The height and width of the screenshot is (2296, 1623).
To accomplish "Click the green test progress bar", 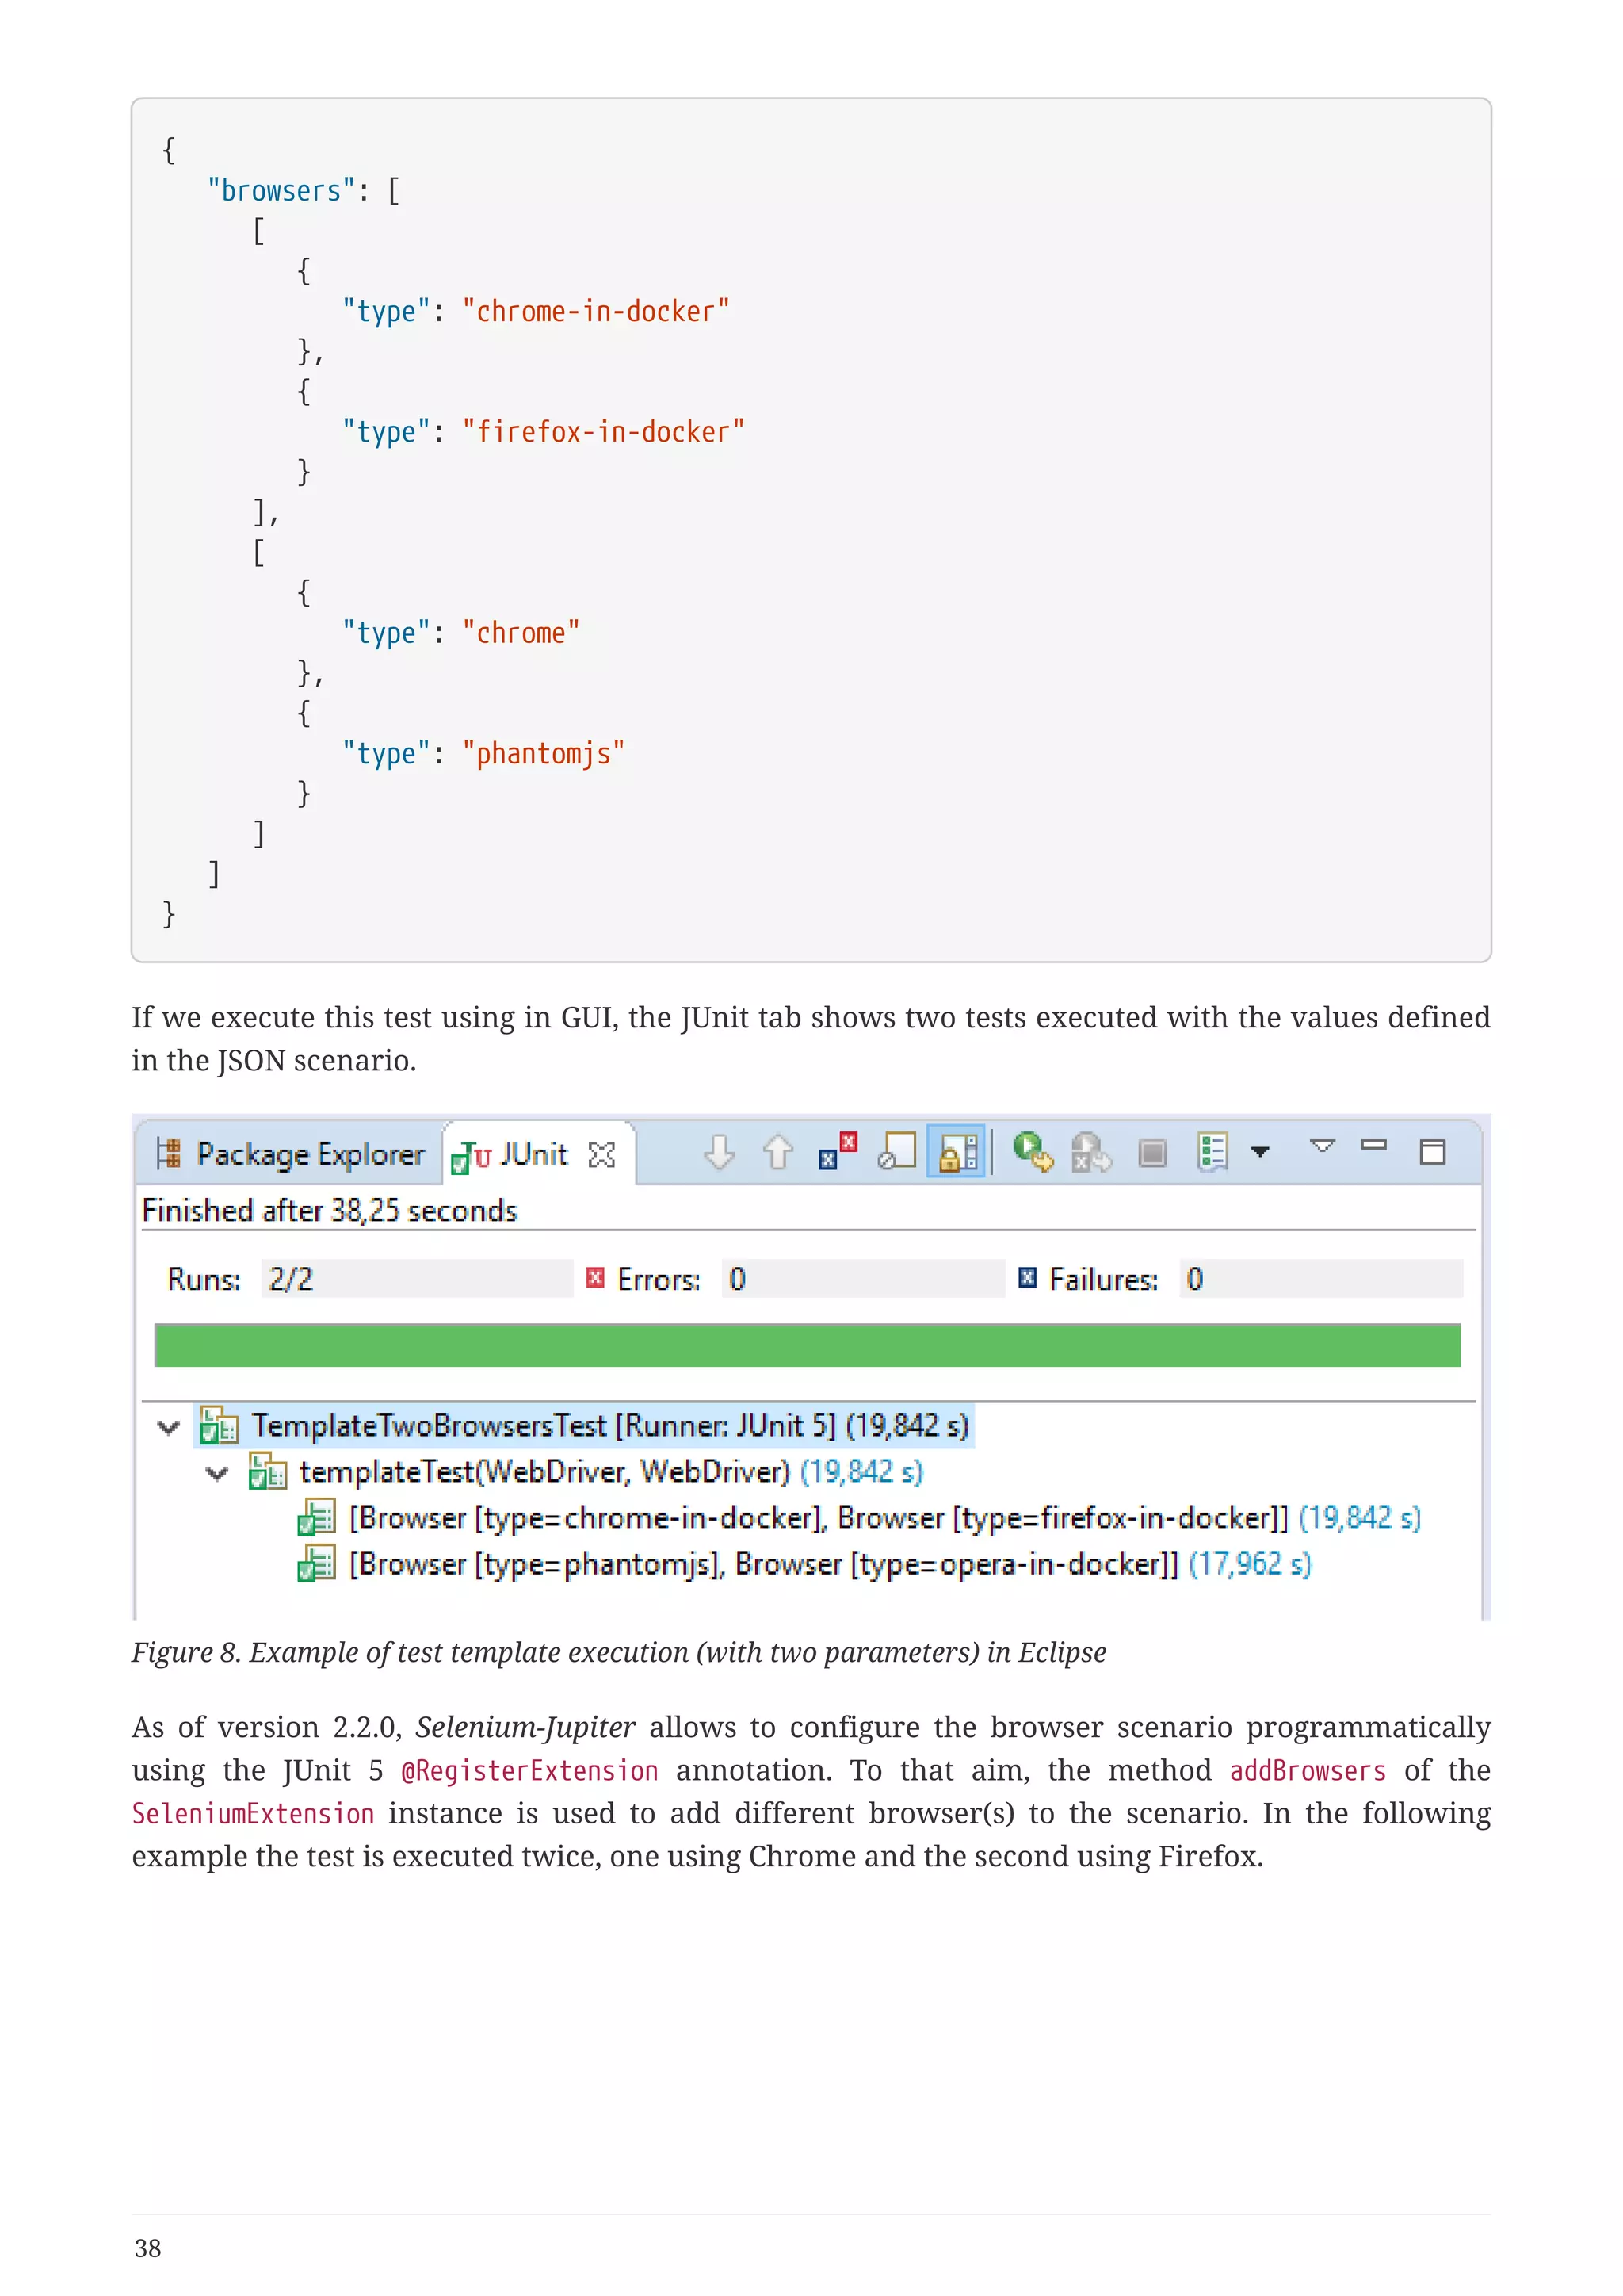I will click(x=808, y=1345).
